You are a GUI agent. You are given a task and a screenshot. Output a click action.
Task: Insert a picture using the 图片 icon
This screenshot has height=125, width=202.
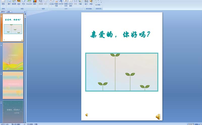tap(9, 2)
